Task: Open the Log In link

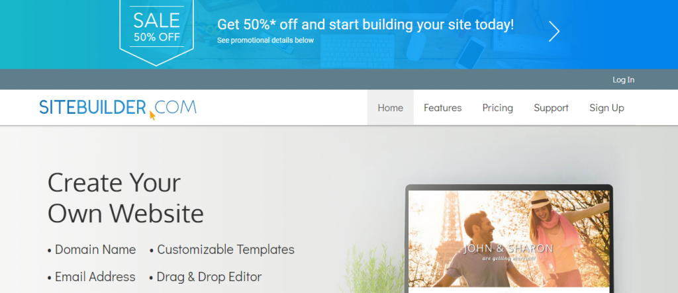Action: pos(623,79)
